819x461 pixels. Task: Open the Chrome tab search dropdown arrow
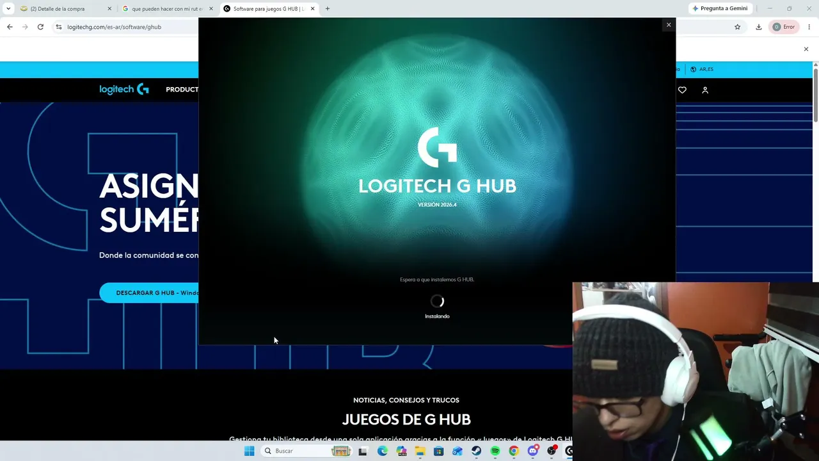(x=8, y=8)
